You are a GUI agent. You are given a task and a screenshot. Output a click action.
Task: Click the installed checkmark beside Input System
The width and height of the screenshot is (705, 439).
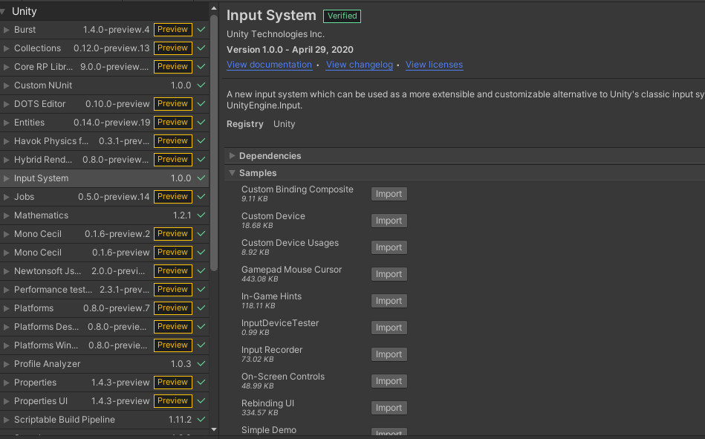200,178
